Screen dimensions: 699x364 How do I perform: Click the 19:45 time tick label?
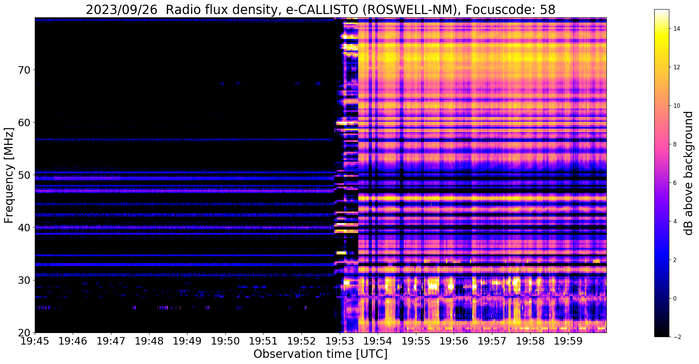35,341
